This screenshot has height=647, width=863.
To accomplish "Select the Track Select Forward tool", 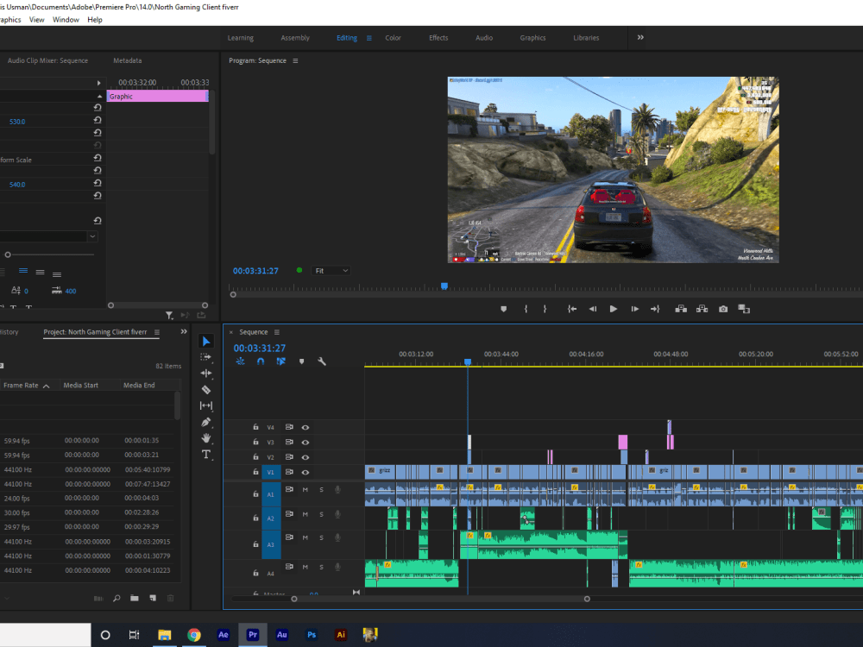I will (206, 357).
